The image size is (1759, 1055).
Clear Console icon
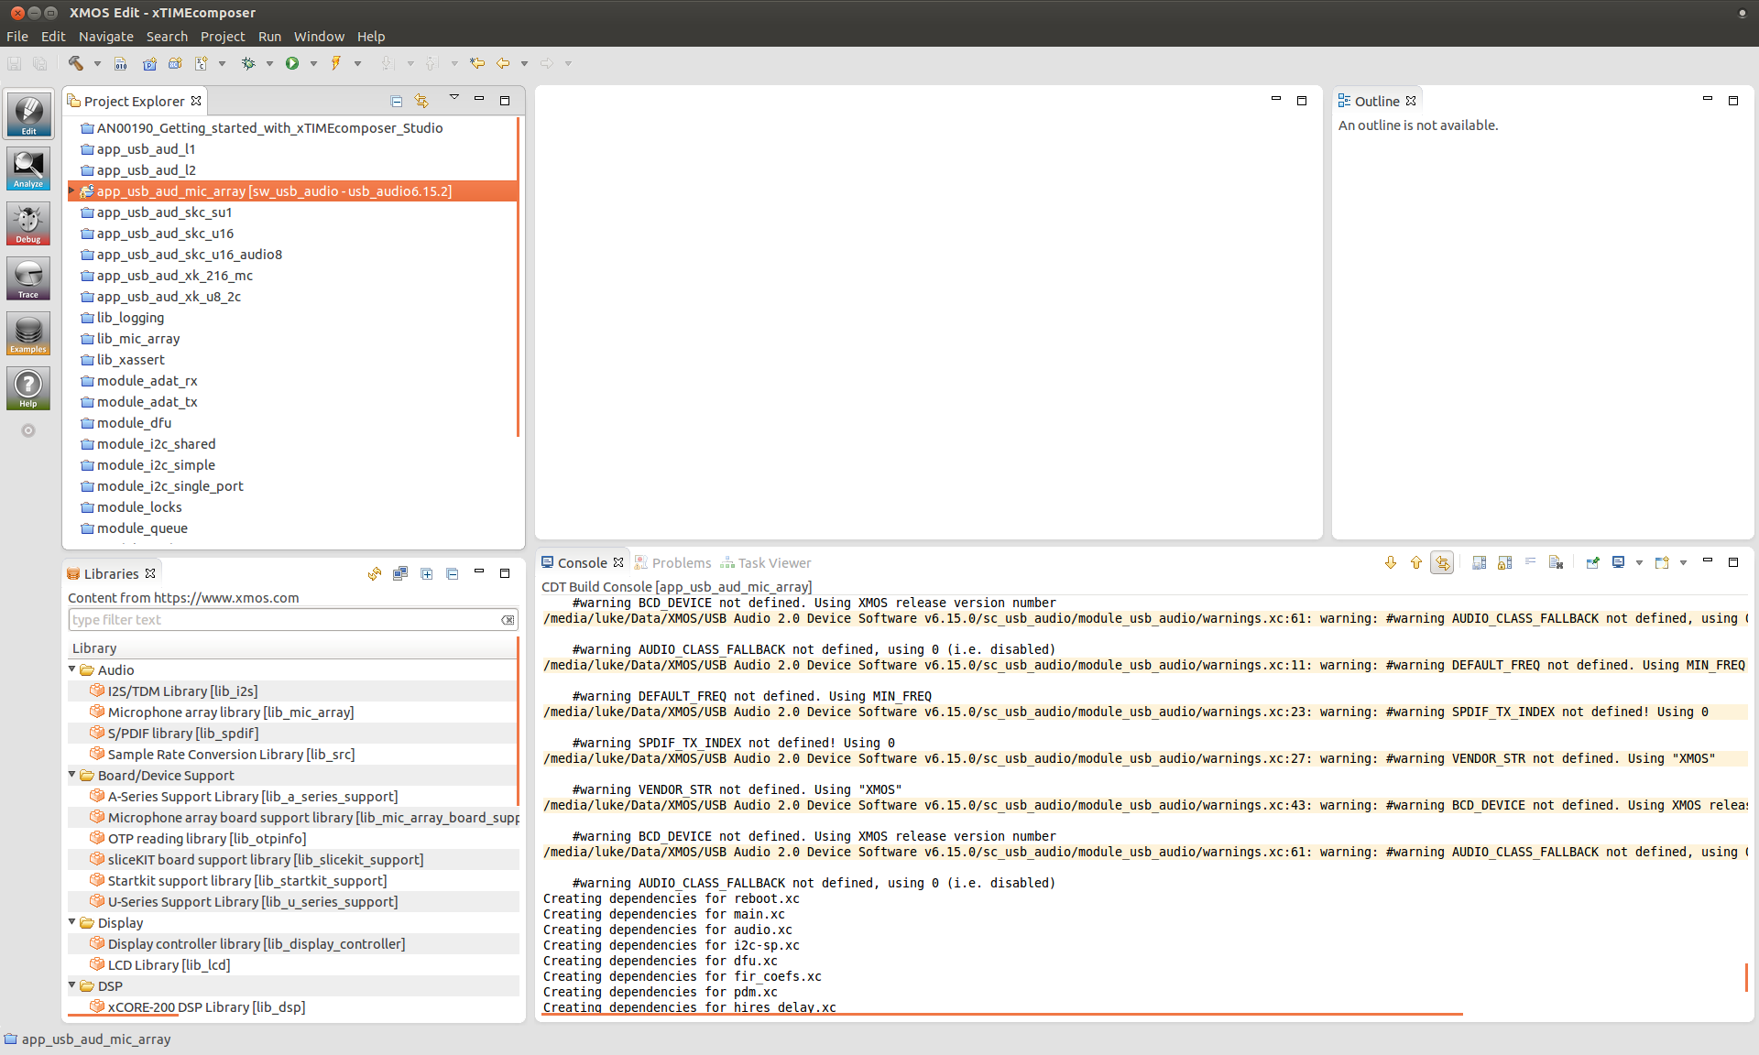pyautogui.click(x=1556, y=562)
